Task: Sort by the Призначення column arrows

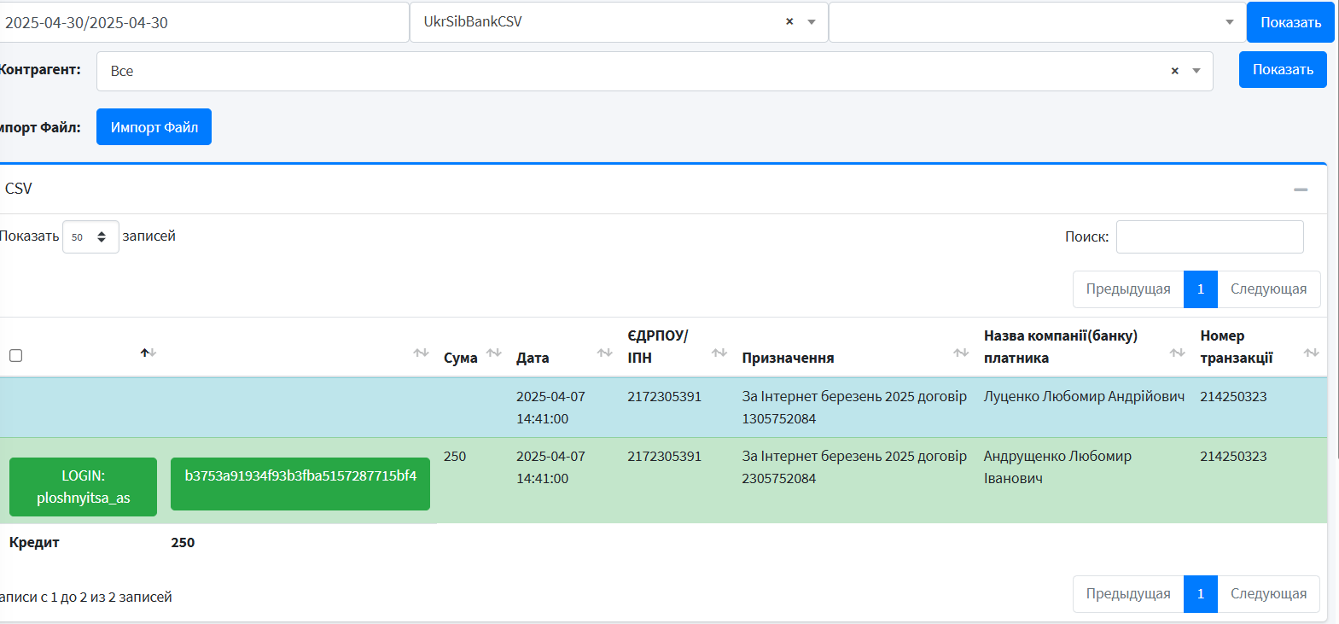Action: [x=961, y=353]
